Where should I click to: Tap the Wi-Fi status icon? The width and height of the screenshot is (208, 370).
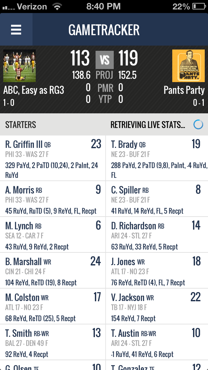click(58, 6)
